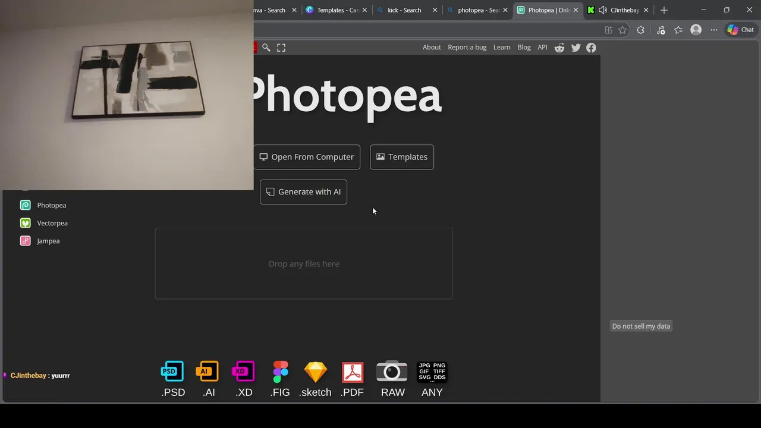761x428 pixels.
Task: Open browser profile avatar icon
Action: [x=696, y=30]
